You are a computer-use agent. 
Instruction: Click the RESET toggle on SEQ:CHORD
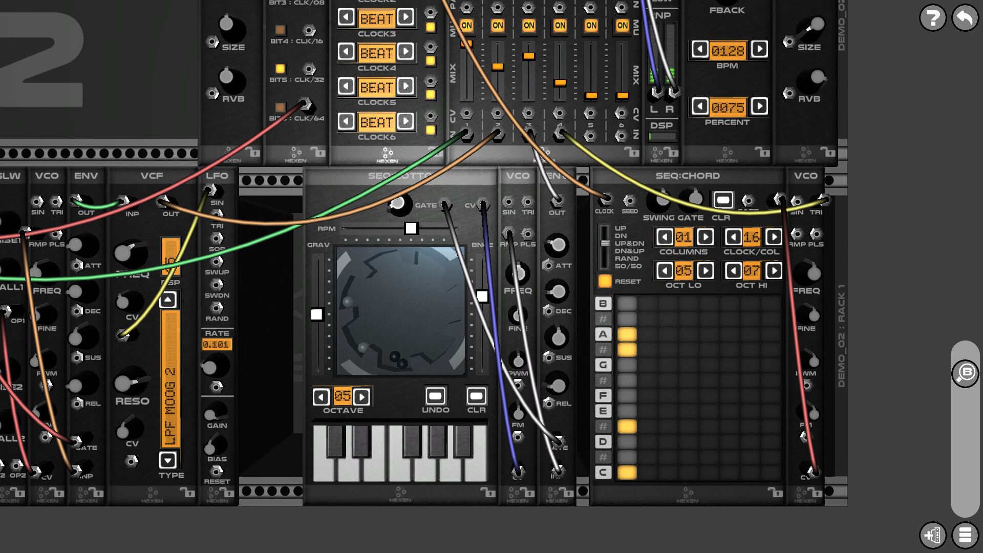point(605,281)
